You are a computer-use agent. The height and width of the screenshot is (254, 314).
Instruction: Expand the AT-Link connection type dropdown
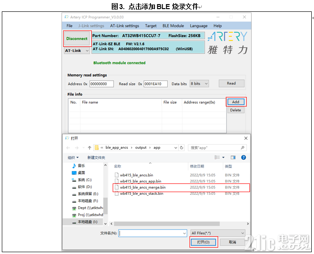pyautogui.click(x=77, y=51)
